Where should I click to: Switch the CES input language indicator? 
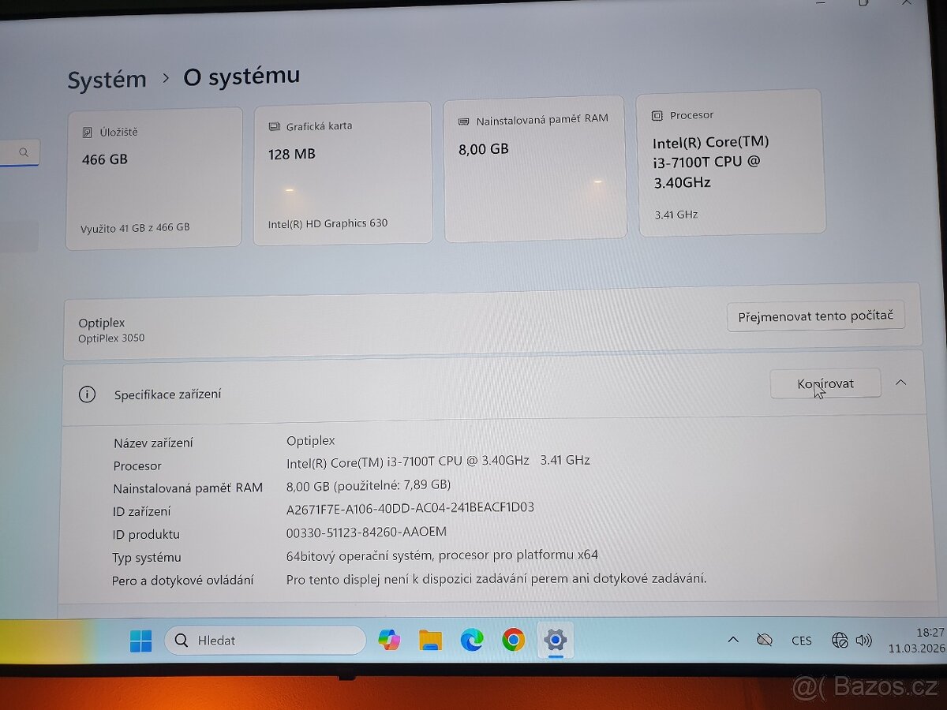(801, 641)
